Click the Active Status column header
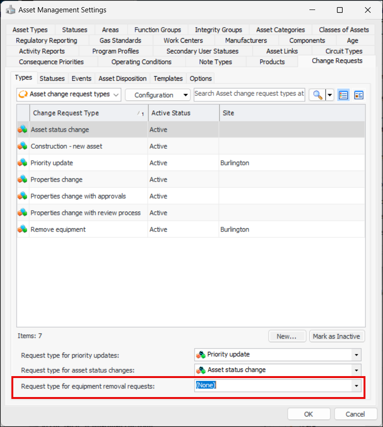The height and width of the screenshot is (427, 383). point(184,113)
